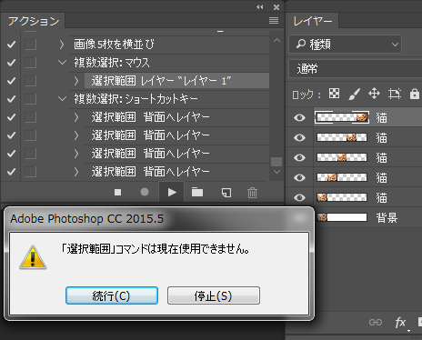Select the 背景 layer name
This screenshot has height=340, width=422.
(387, 217)
